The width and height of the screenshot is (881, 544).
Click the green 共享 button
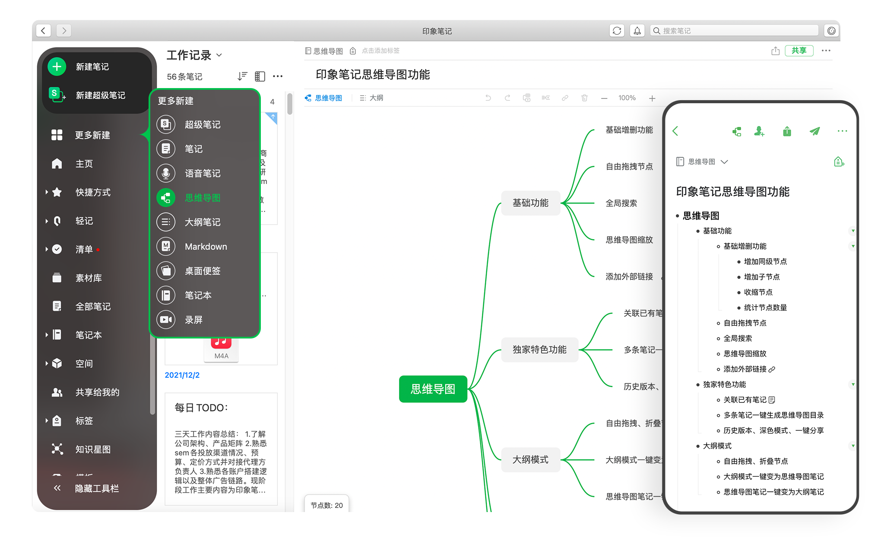pos(799,51)
